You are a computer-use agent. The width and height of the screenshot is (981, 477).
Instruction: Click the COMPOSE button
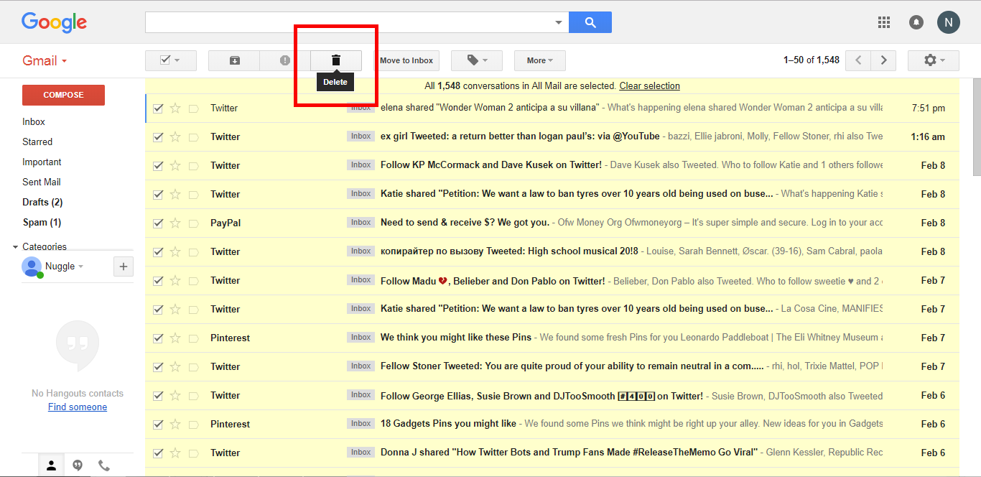63,95
